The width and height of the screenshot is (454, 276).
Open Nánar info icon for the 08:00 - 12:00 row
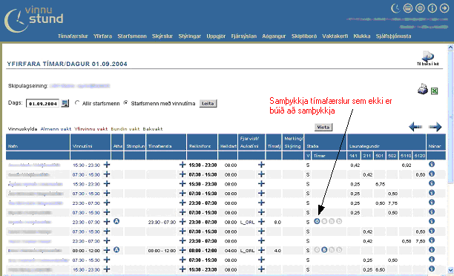432,249
